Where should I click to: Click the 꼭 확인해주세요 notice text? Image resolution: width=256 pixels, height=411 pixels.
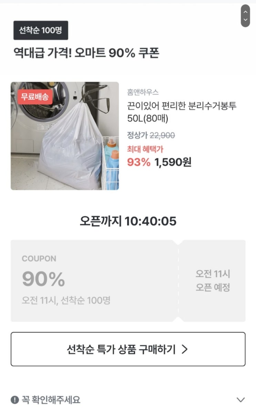pos(51,400)
